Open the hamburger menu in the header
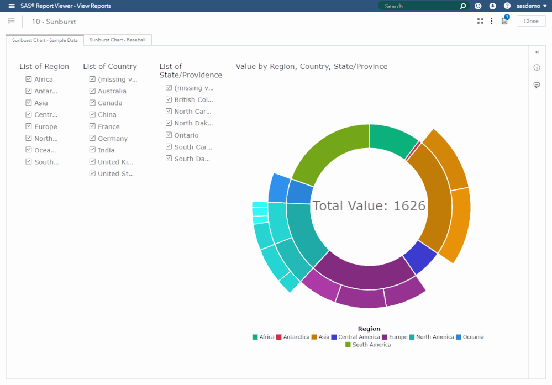The width and height of the screenshot is (552, 385). point(12,6)
